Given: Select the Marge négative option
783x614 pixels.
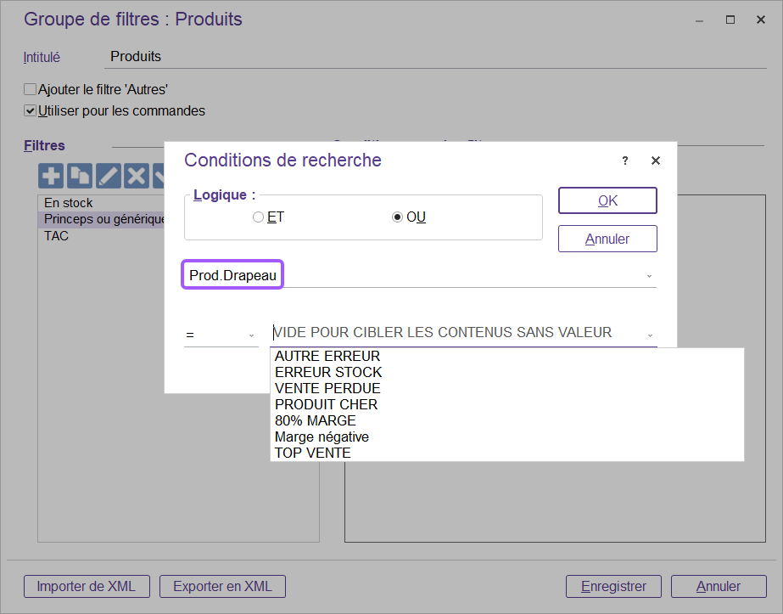Looking at the screenshot, I should click(322, 437).
